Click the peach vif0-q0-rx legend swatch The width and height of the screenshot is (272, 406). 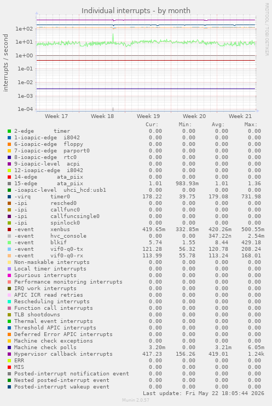pos(9,256)
